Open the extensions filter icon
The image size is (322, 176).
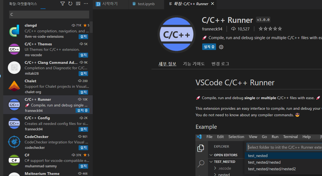[63, 4]
